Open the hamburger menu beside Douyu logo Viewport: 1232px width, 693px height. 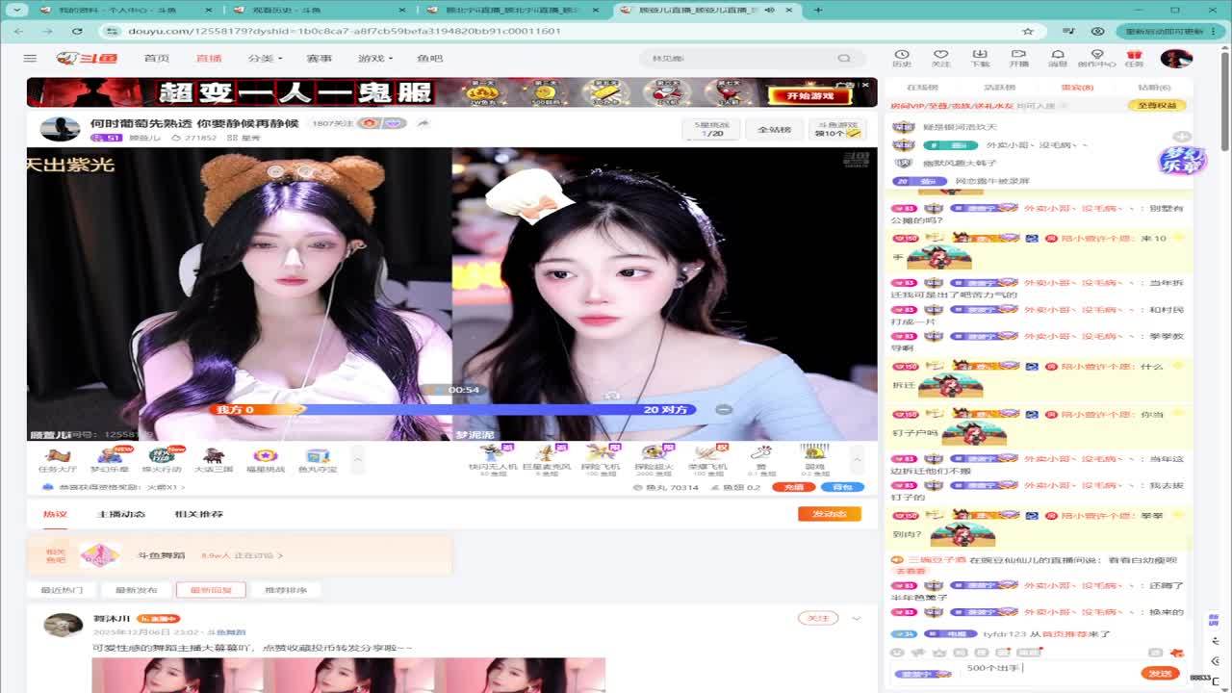click(x=30, y=59)
